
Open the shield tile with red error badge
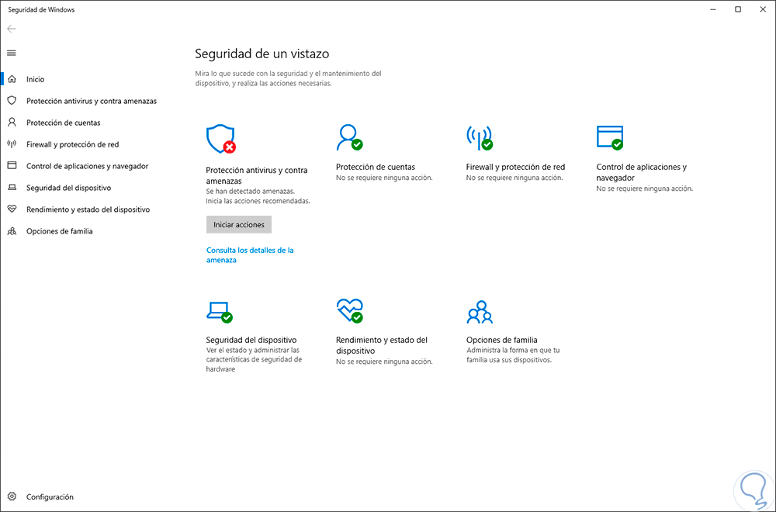pos(220,139)
